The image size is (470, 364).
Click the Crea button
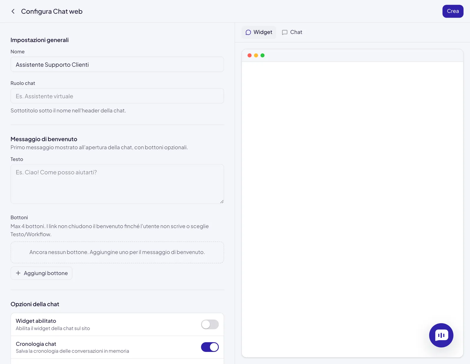click(453, 11)
